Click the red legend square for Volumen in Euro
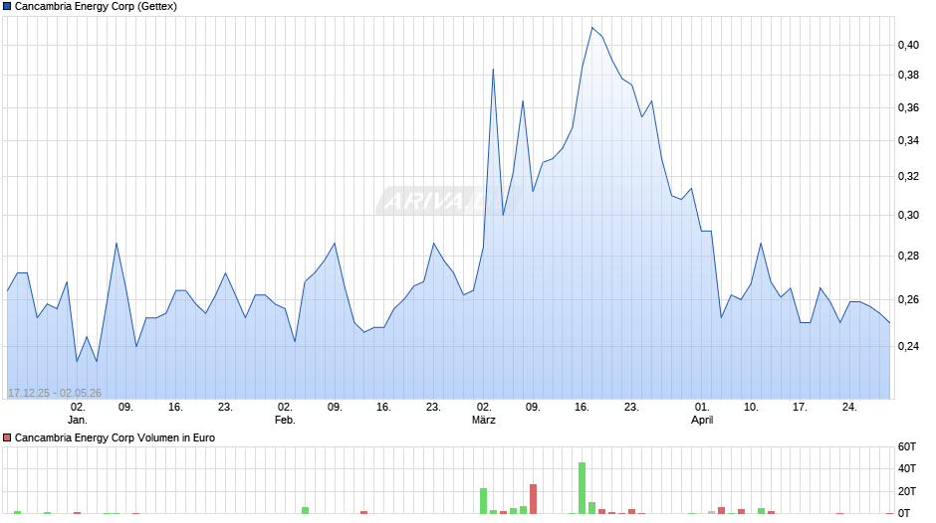 tap(7, 437)
